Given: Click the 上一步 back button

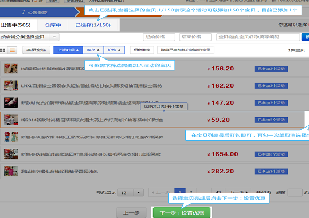Looking at the screenshot, I should pyautogui.click(x=131, y=213).
